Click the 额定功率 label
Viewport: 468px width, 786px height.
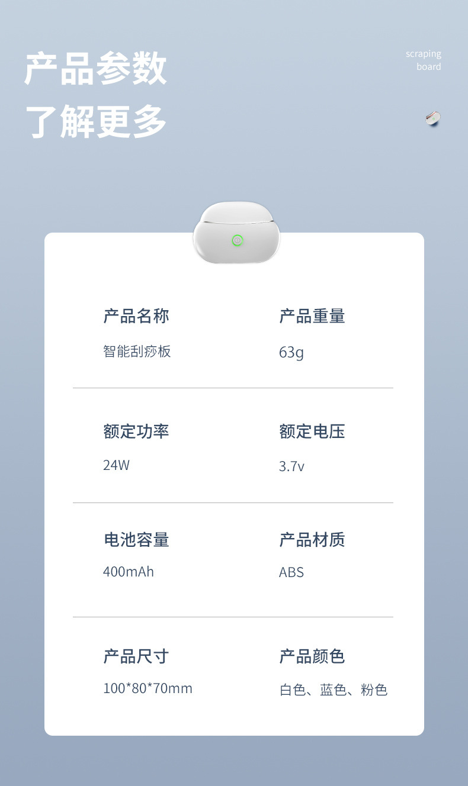(x=136, y=431)
